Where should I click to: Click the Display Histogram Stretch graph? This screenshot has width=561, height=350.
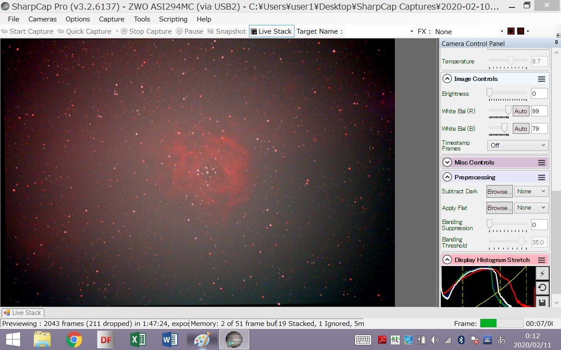point(488,287)
